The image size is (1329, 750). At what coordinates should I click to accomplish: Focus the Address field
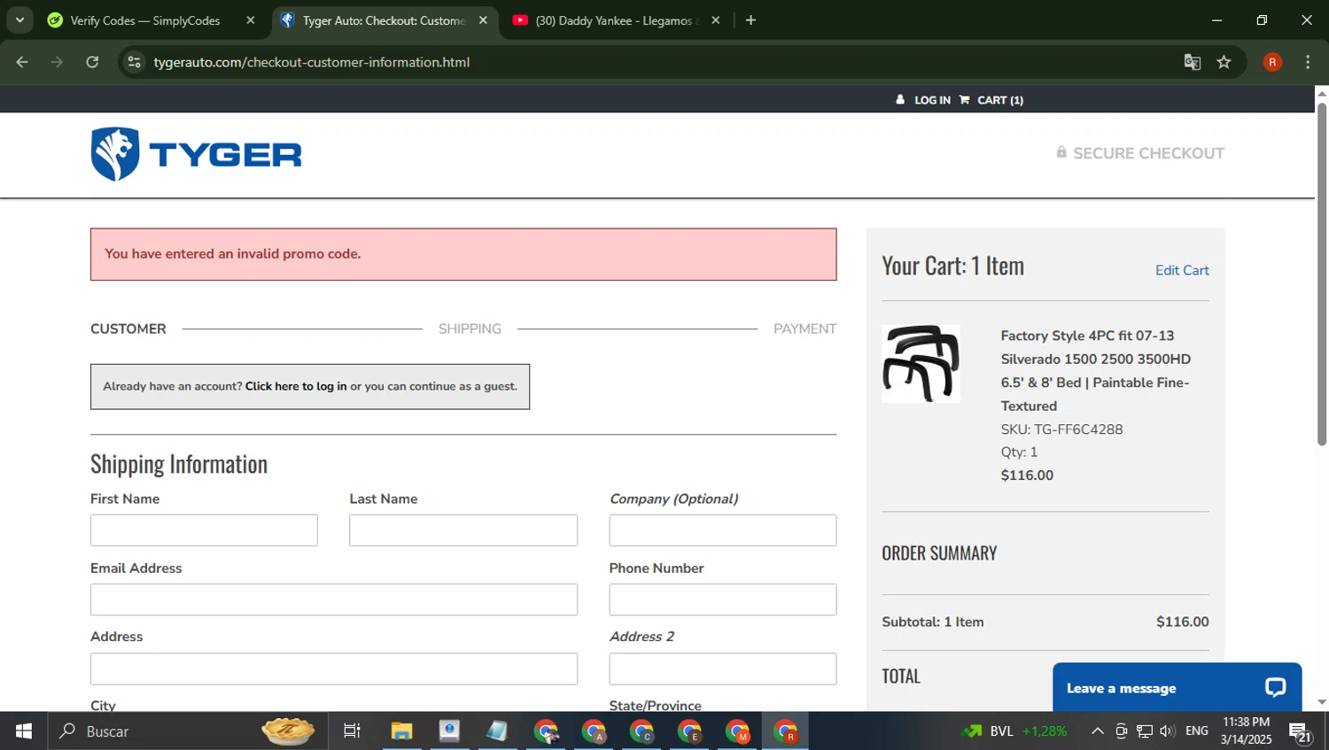334,669
